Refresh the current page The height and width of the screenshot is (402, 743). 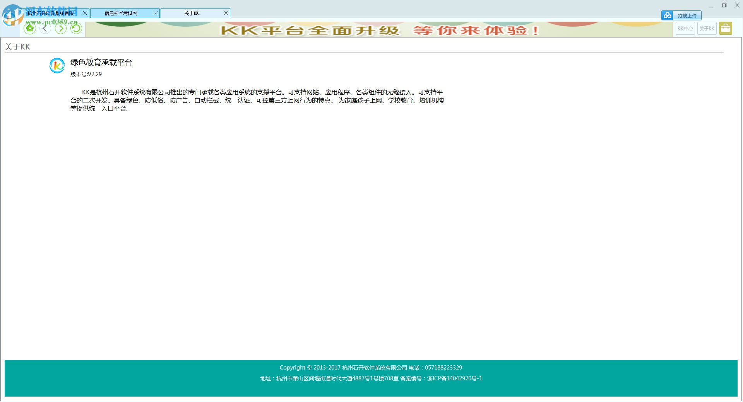(76, 28)
